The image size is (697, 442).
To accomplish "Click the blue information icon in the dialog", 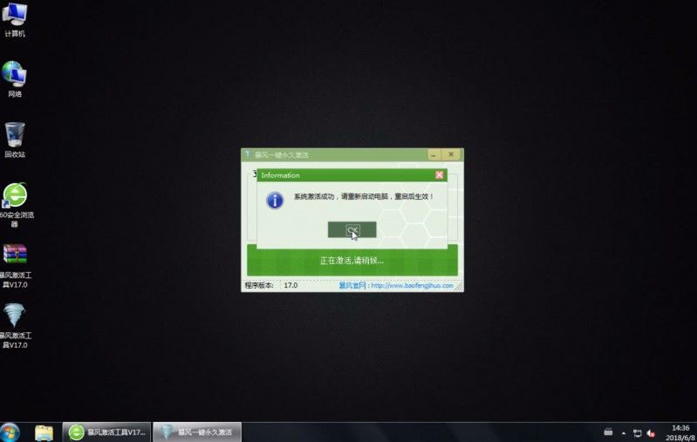I will [x=275, y=201].
